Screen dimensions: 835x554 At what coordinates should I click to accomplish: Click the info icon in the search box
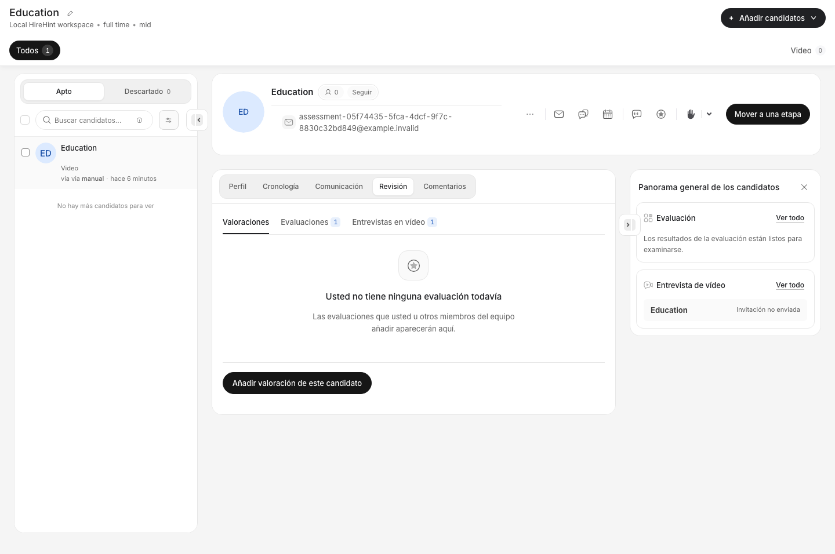(x=139, y=121)
